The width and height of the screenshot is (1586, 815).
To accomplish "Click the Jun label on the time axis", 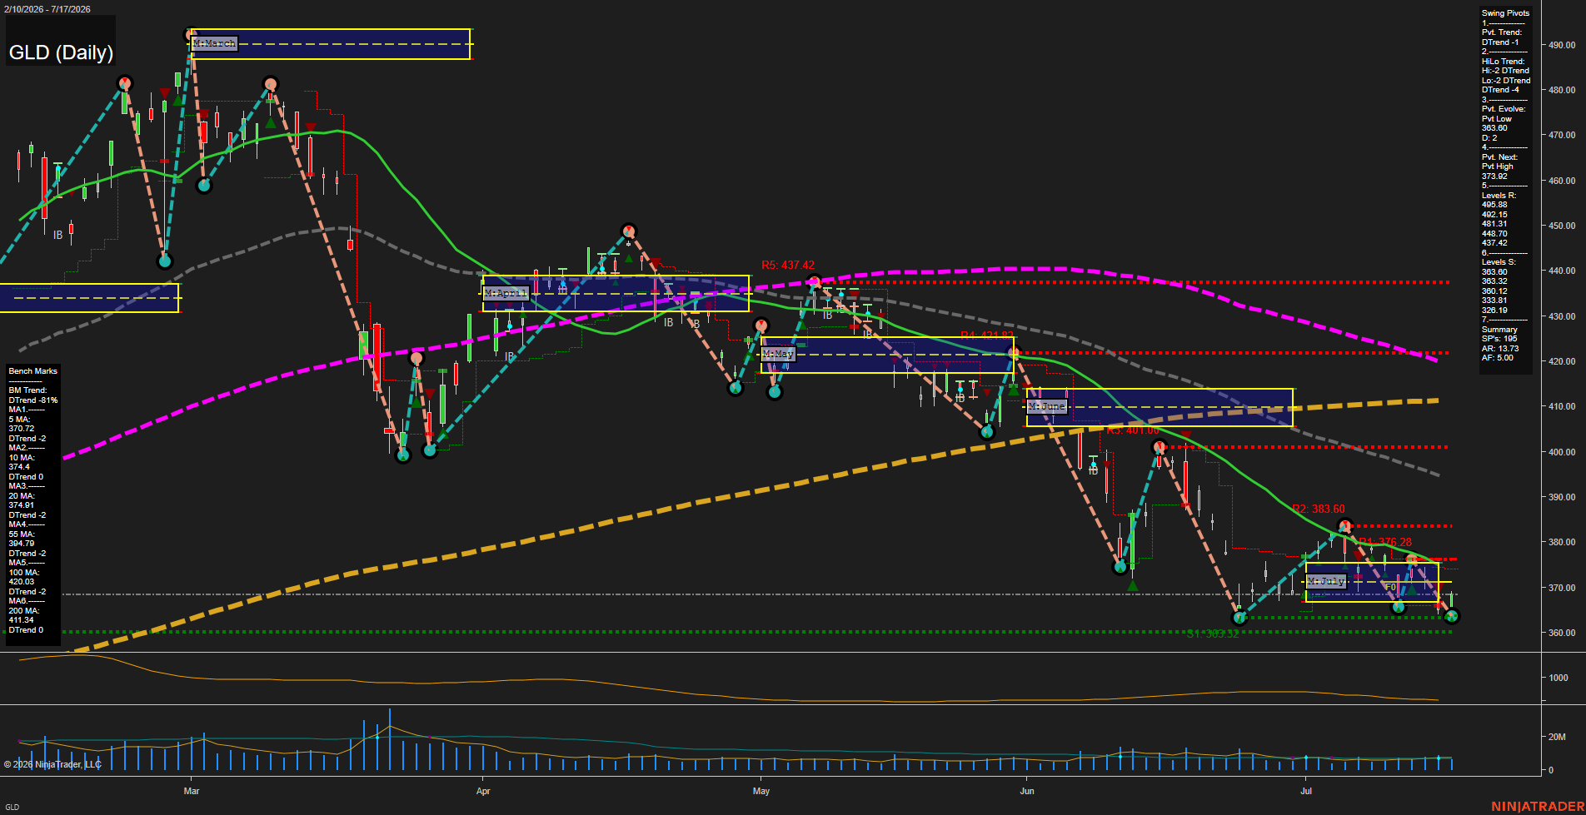I will pos(1027,791).
